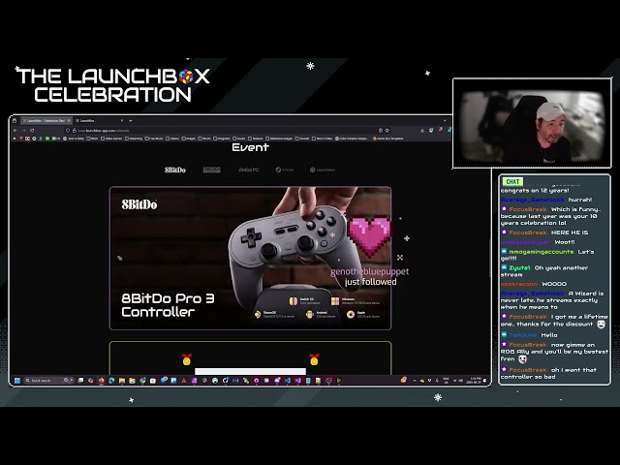Viewport: 620px width, 465px height.
Task: Open the Images bookmark folder
Action: click(x=188, y=139)
